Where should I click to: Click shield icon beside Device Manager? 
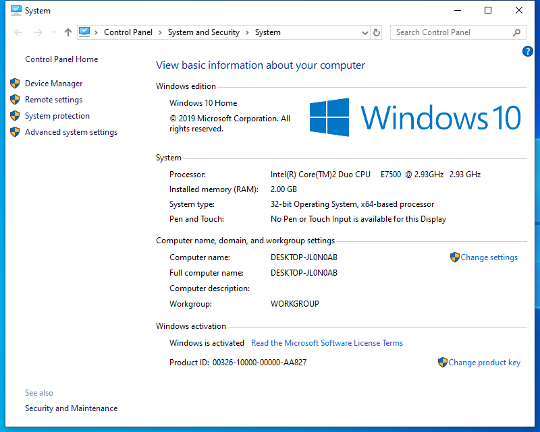(x=15, y=84)
